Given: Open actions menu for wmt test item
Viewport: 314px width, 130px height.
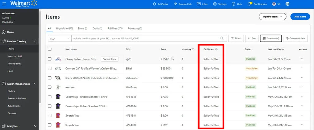Looking at the screenshot, I should coord(301,87).
